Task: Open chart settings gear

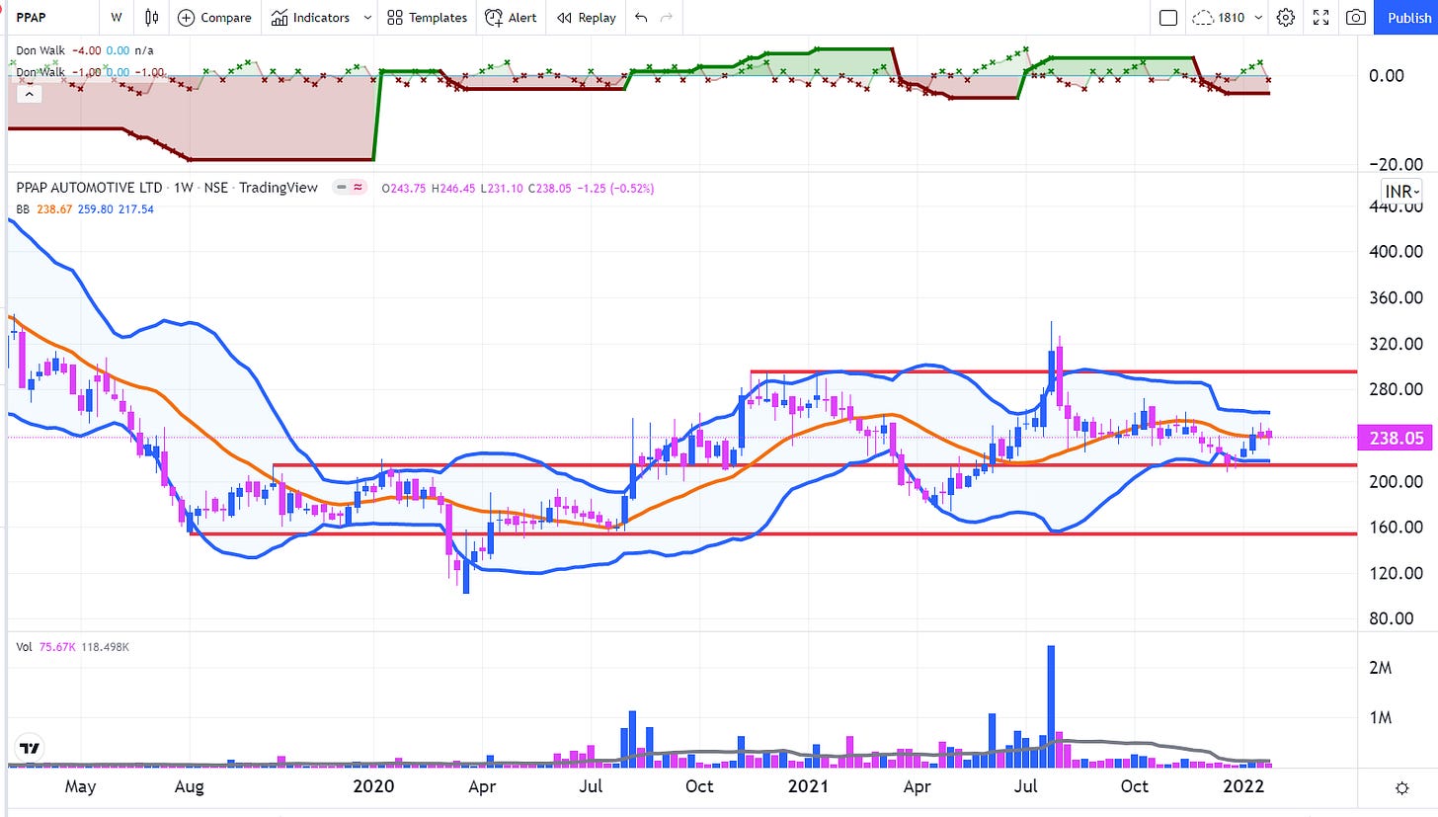Action: [1285, 17]
